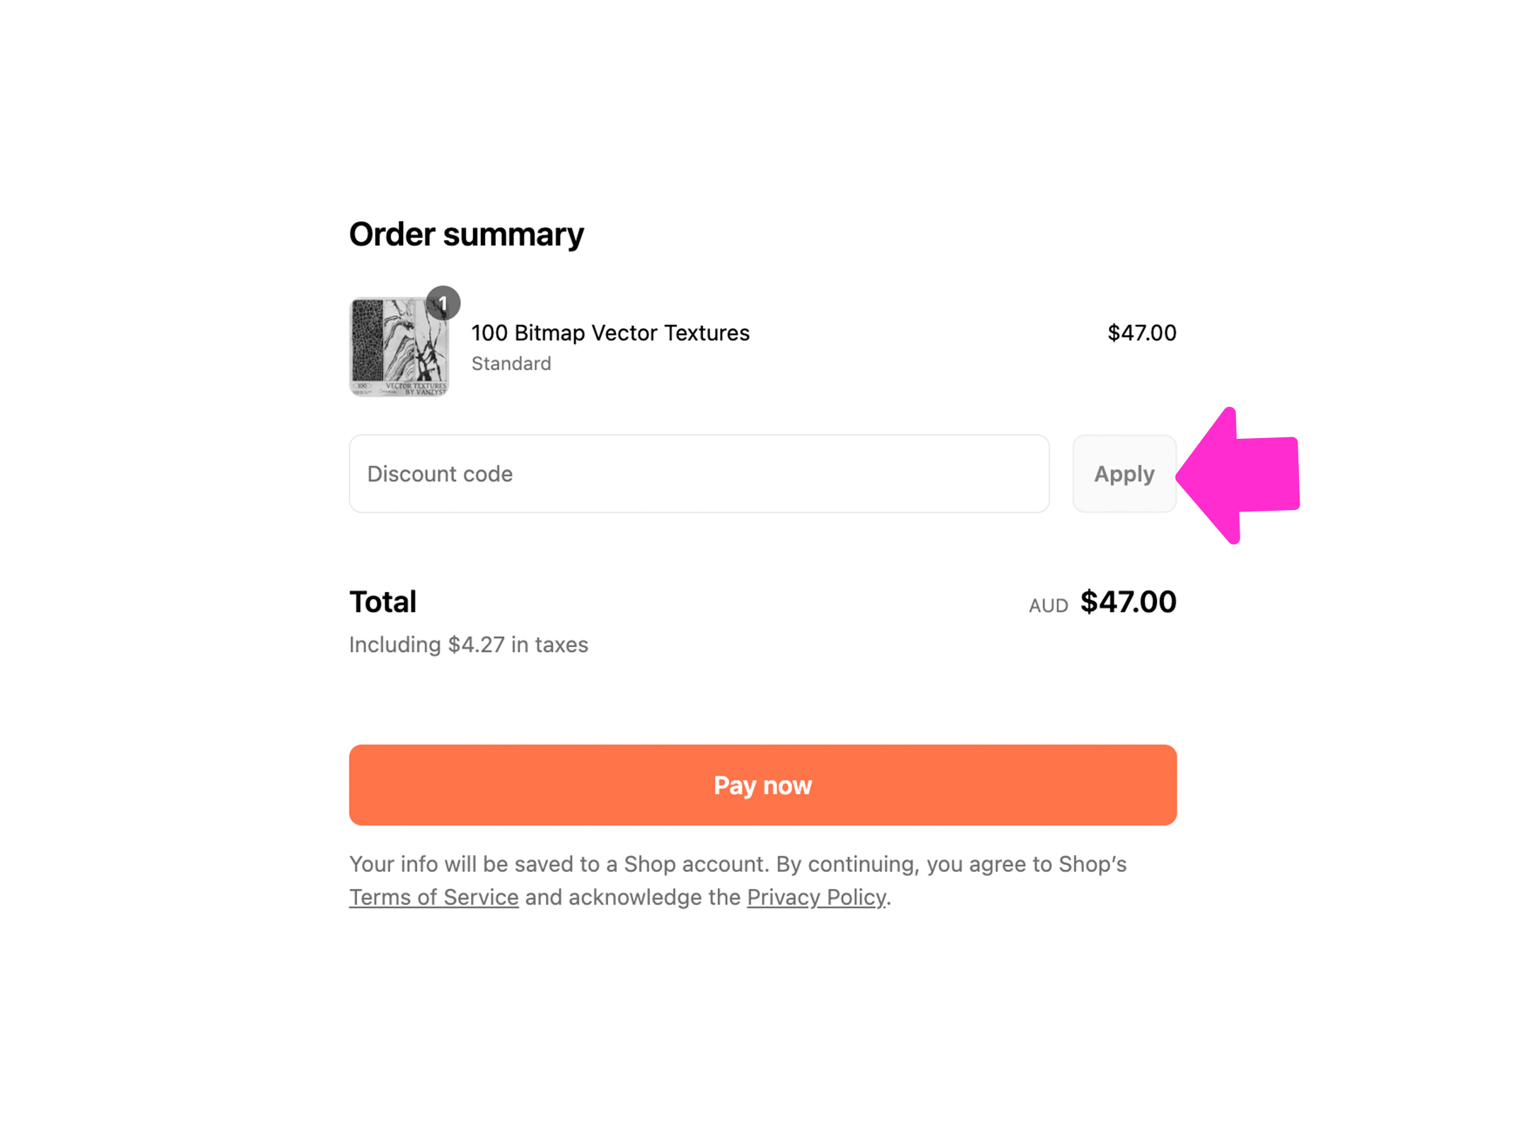Click the Including $4.27 in taxes text
Screen dimensions: 1521x1139
pos(468,644)
